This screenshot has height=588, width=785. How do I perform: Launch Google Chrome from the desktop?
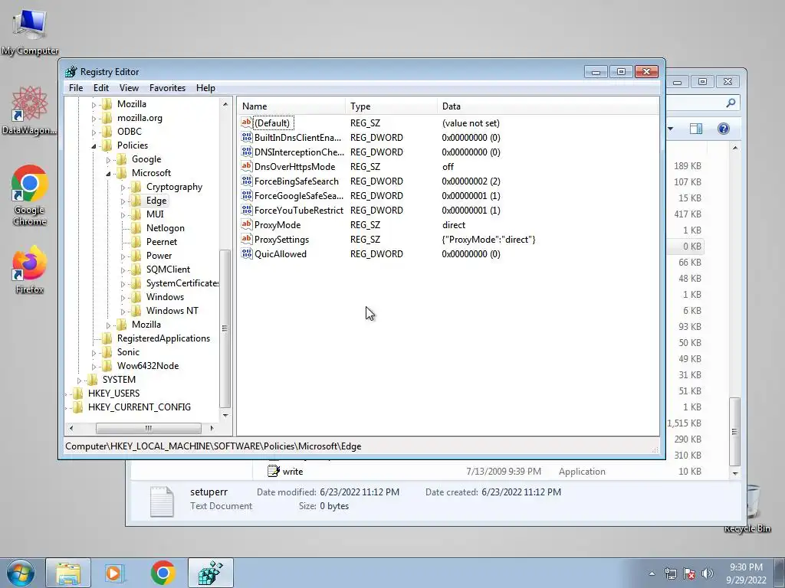point(30,195)
